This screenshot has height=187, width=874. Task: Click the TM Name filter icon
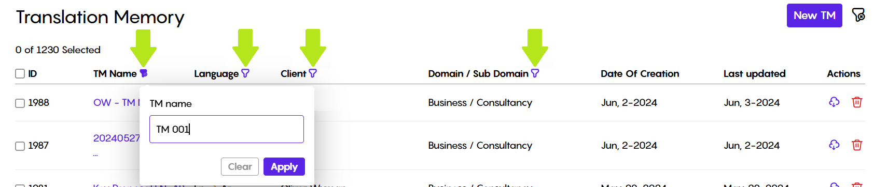tap(144, 73)
